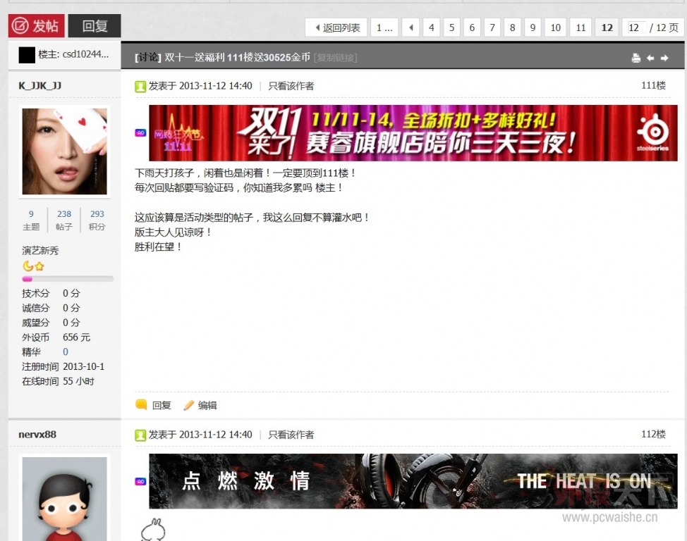Go back via 返回列表 link
Image resolution: width=687 pixels, height=541 pixels.
[336, 27]
